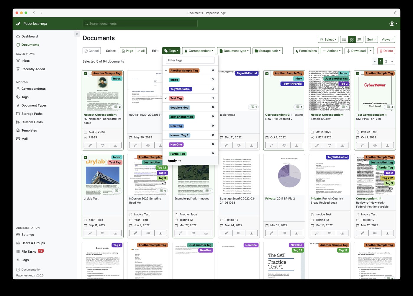Click Apply in the tags dropdown
The width and height of the screenshot is (413, 296).
point(174,161)
